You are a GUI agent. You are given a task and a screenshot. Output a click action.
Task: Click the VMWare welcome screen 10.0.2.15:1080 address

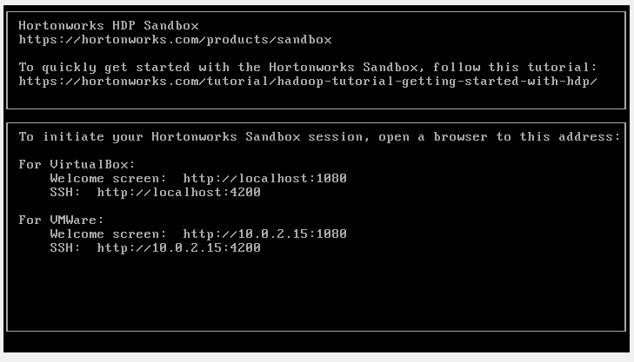click(x=265, y=234)
